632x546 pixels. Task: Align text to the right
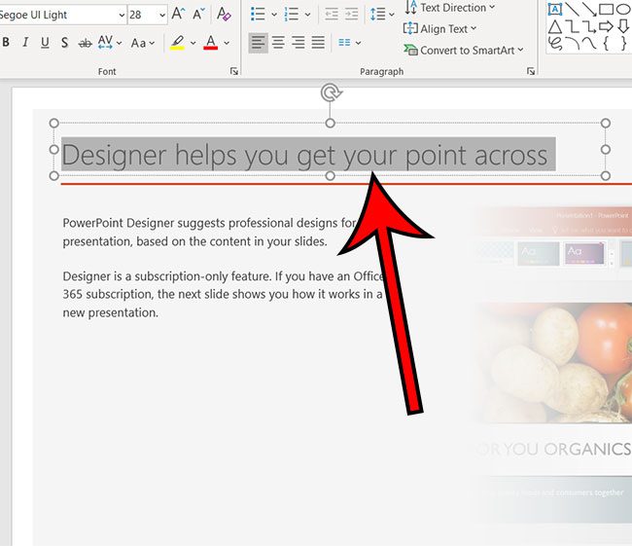coord(298,43)
